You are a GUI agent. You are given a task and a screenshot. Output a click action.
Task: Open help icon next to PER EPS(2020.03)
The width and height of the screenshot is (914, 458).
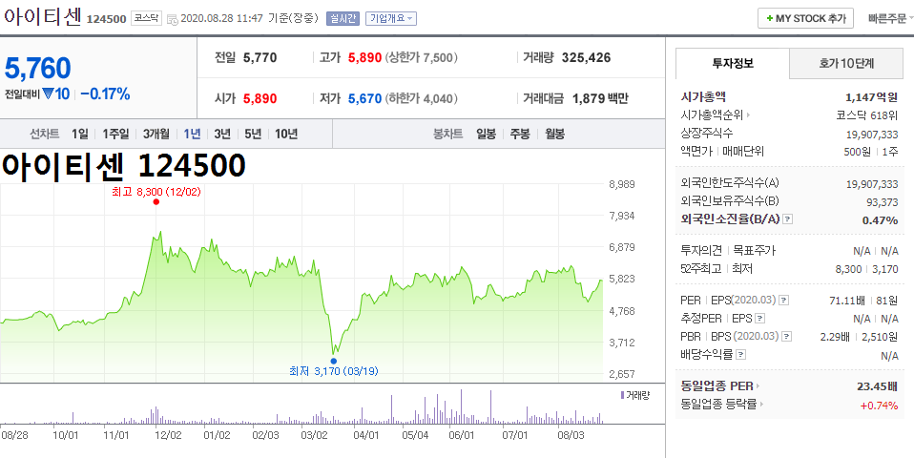coord(784,301)
